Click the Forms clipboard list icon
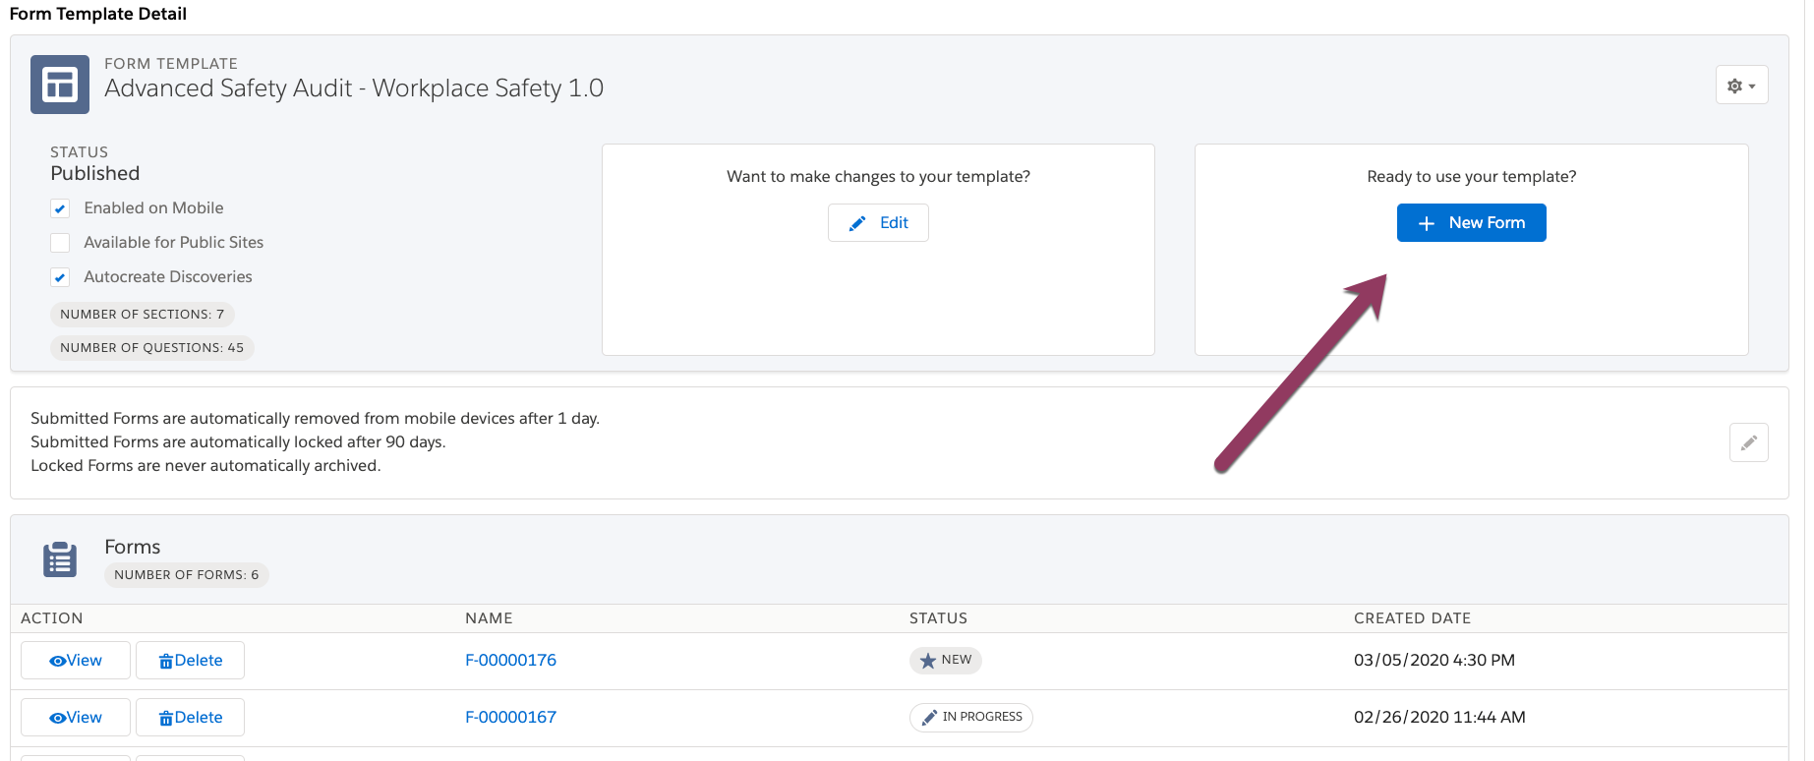 [60, 559]
